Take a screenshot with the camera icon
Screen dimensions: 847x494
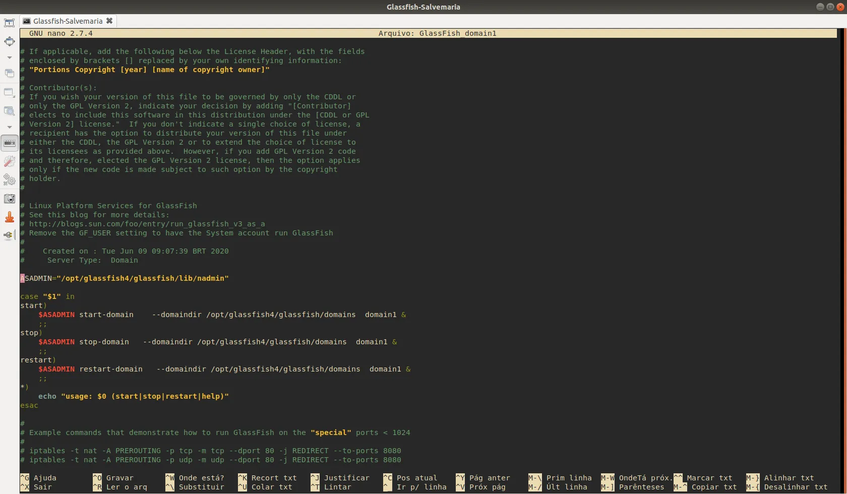coord(9,199)
